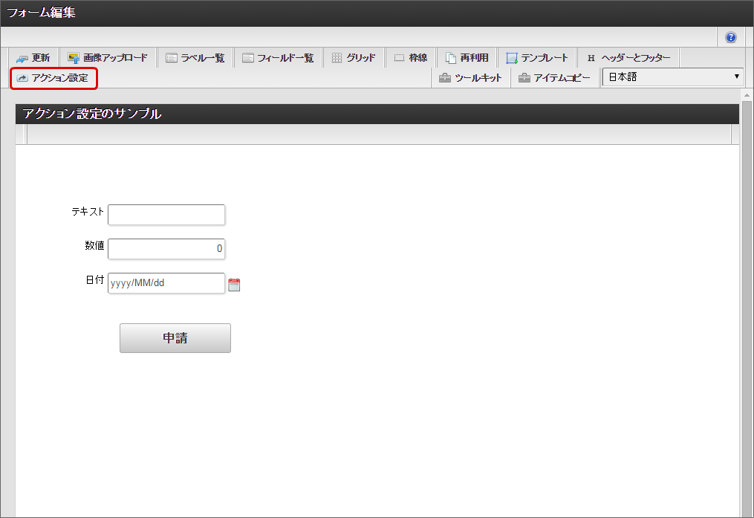Open the テンプレート template tool

pyautogui.click(x=537, y=58)
